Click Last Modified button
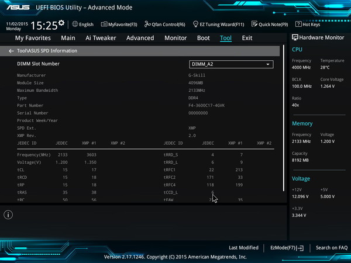 click(243, 248)
